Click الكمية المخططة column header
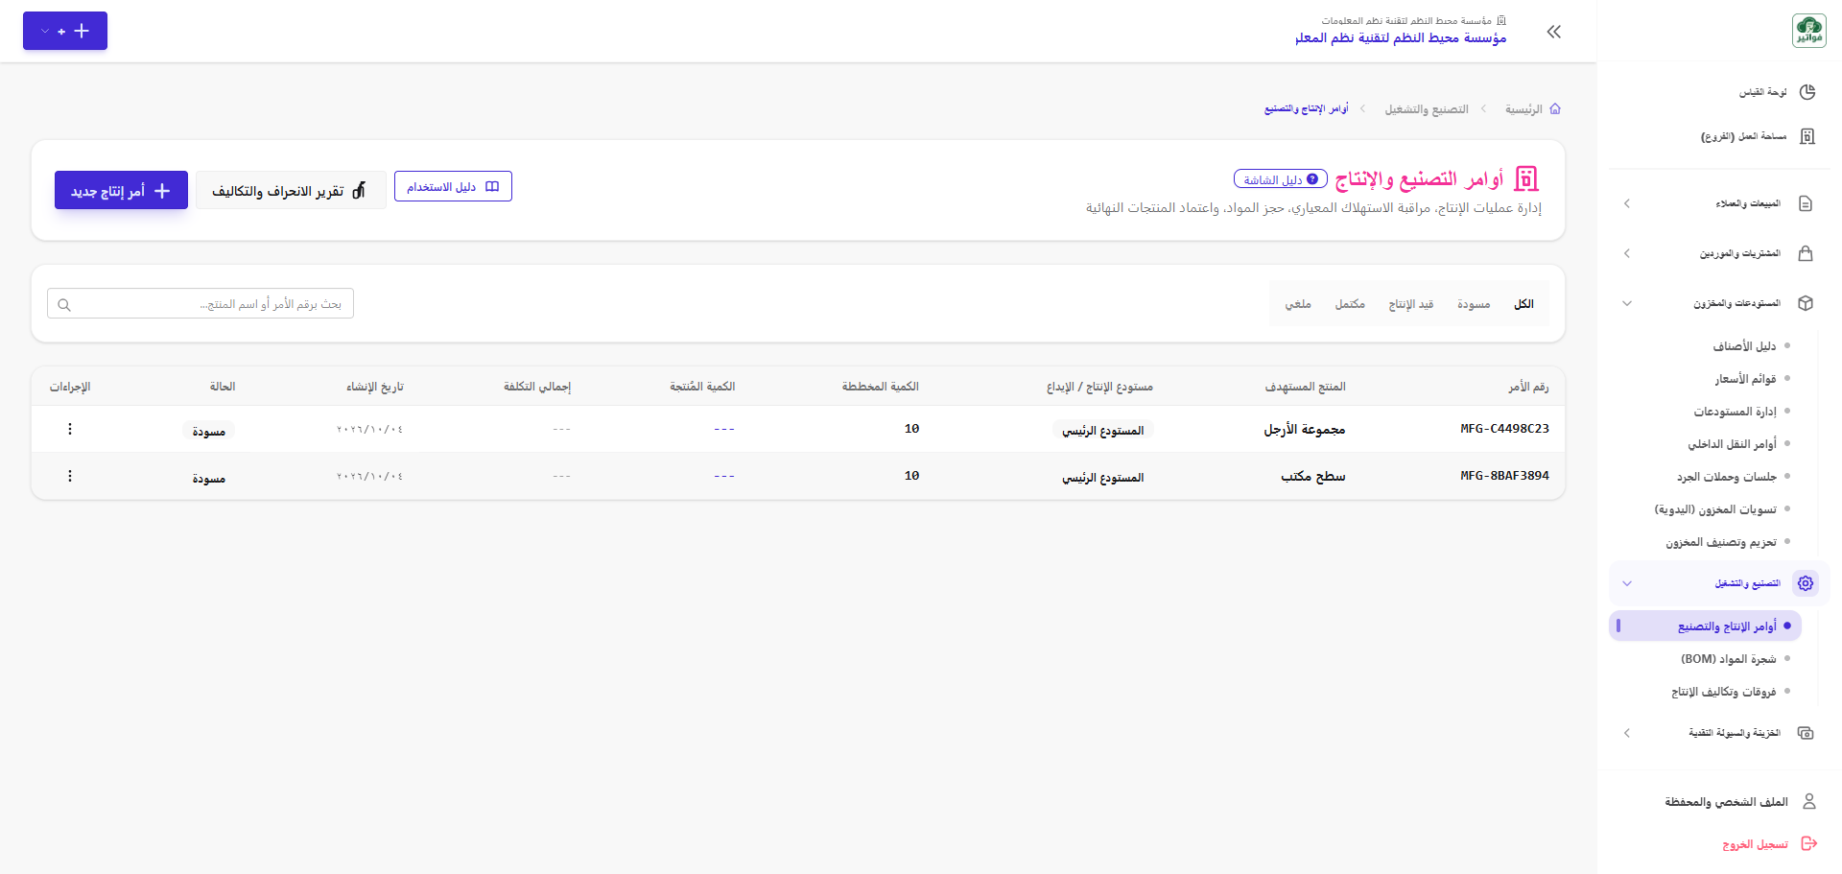This screenshot has height=874, width=1842. [x=881, y=387]
